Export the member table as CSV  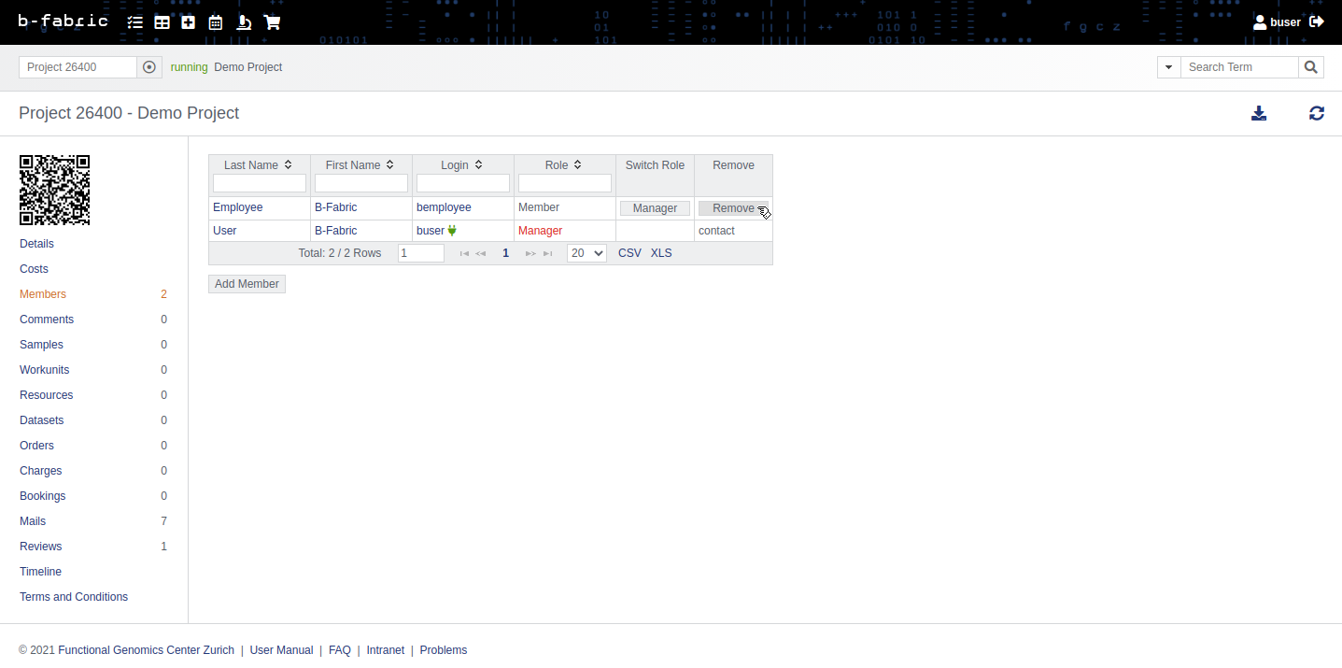click(x=629, y=253)
